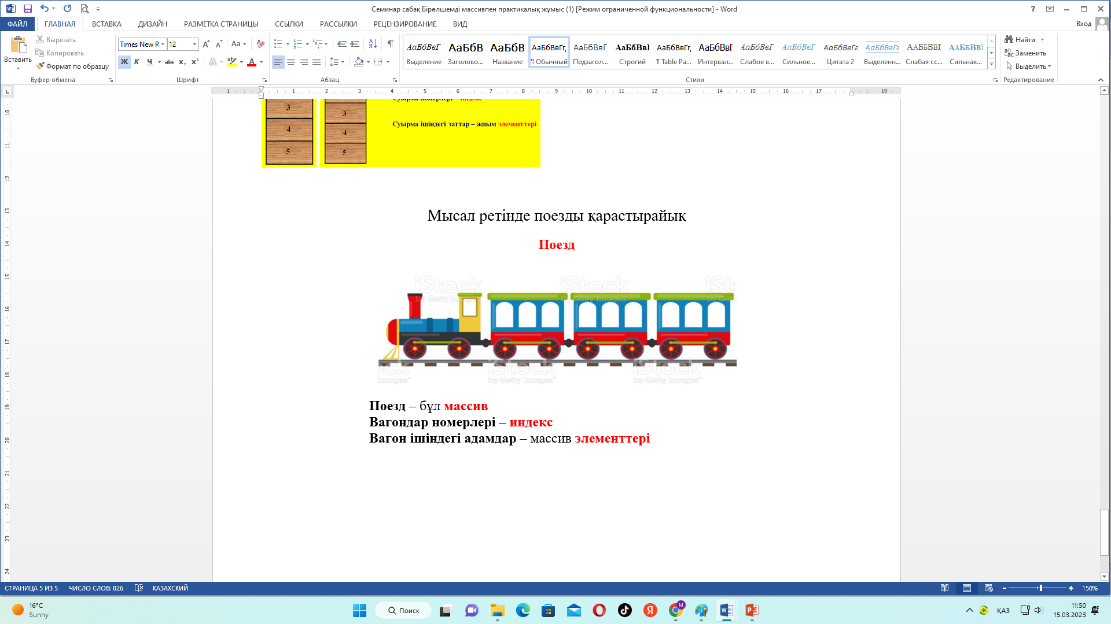Image resolution: width=1111 pixels, height=624 pixels.
Task: Open PowerPoint from the taskbar
Action: point(752,610)
